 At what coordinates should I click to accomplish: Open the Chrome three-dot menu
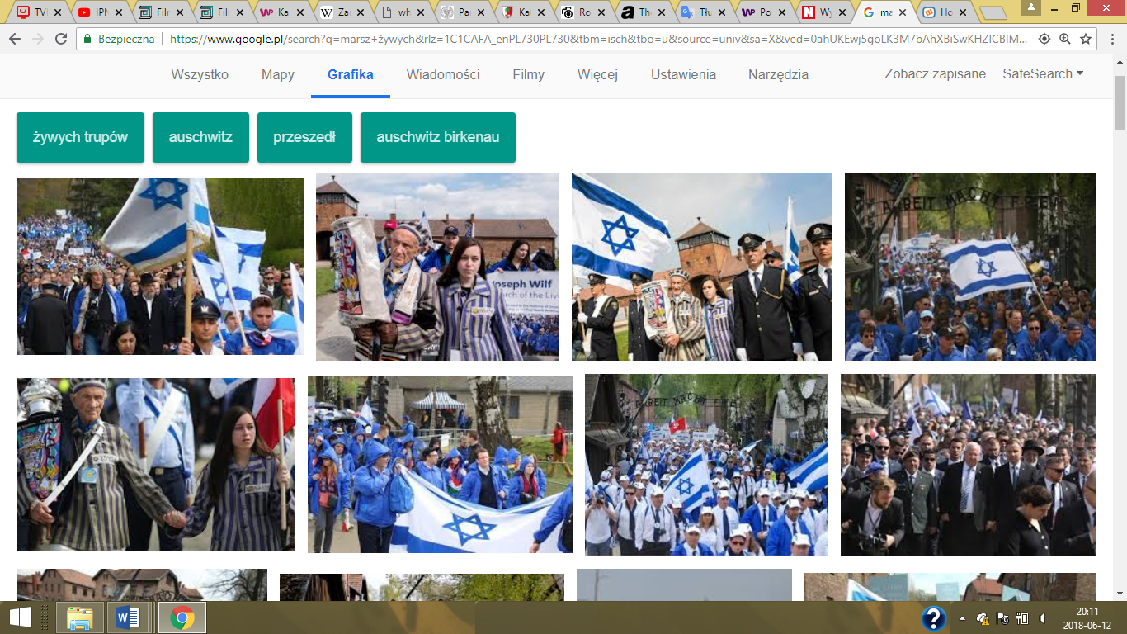1110,39
